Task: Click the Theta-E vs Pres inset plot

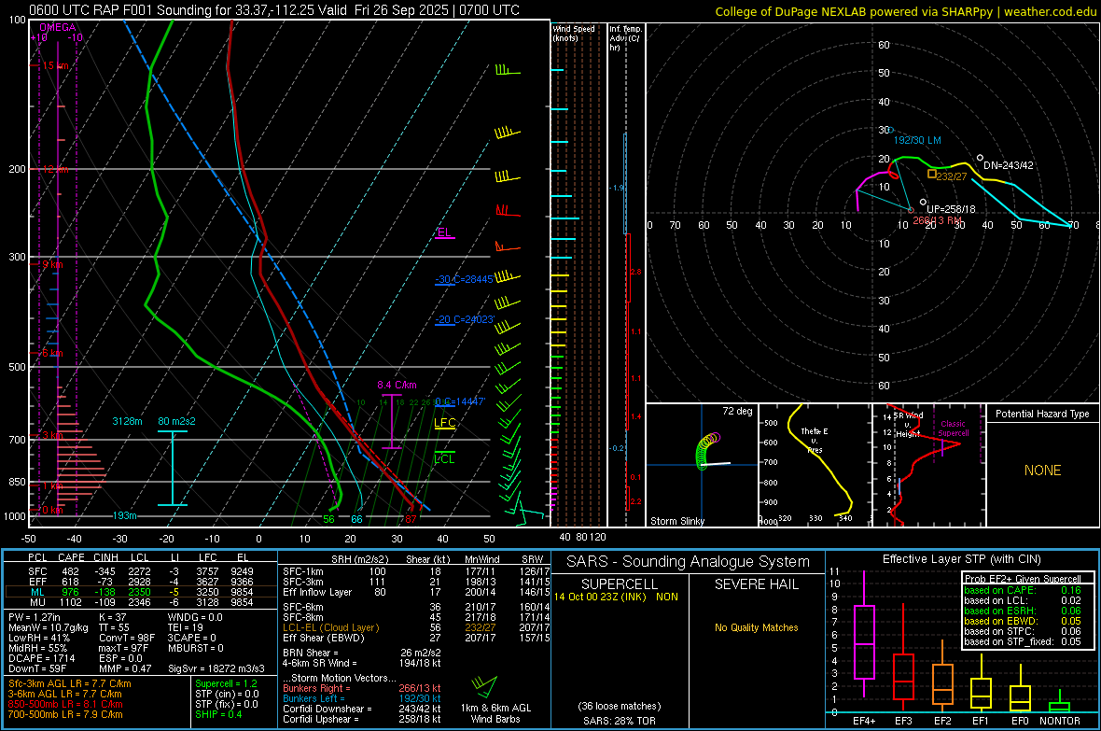Action: tap(815, 465)
